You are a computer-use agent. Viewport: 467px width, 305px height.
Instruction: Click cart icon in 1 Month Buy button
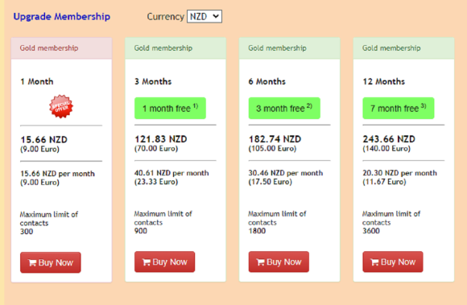pos(32,262)
